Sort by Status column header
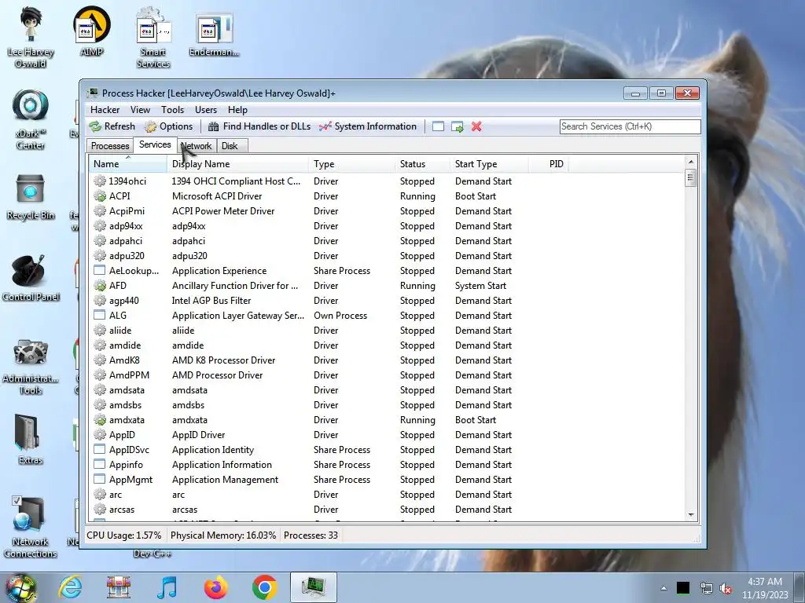 pyautogui.click(x=422, y=164)
